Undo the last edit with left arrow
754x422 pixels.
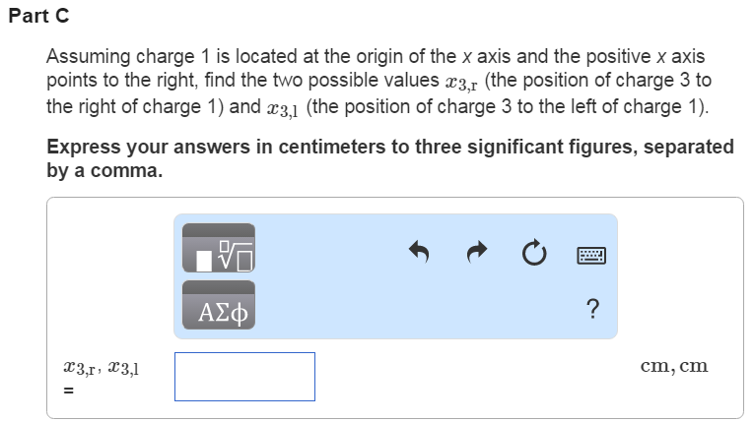tap(420, 254)
